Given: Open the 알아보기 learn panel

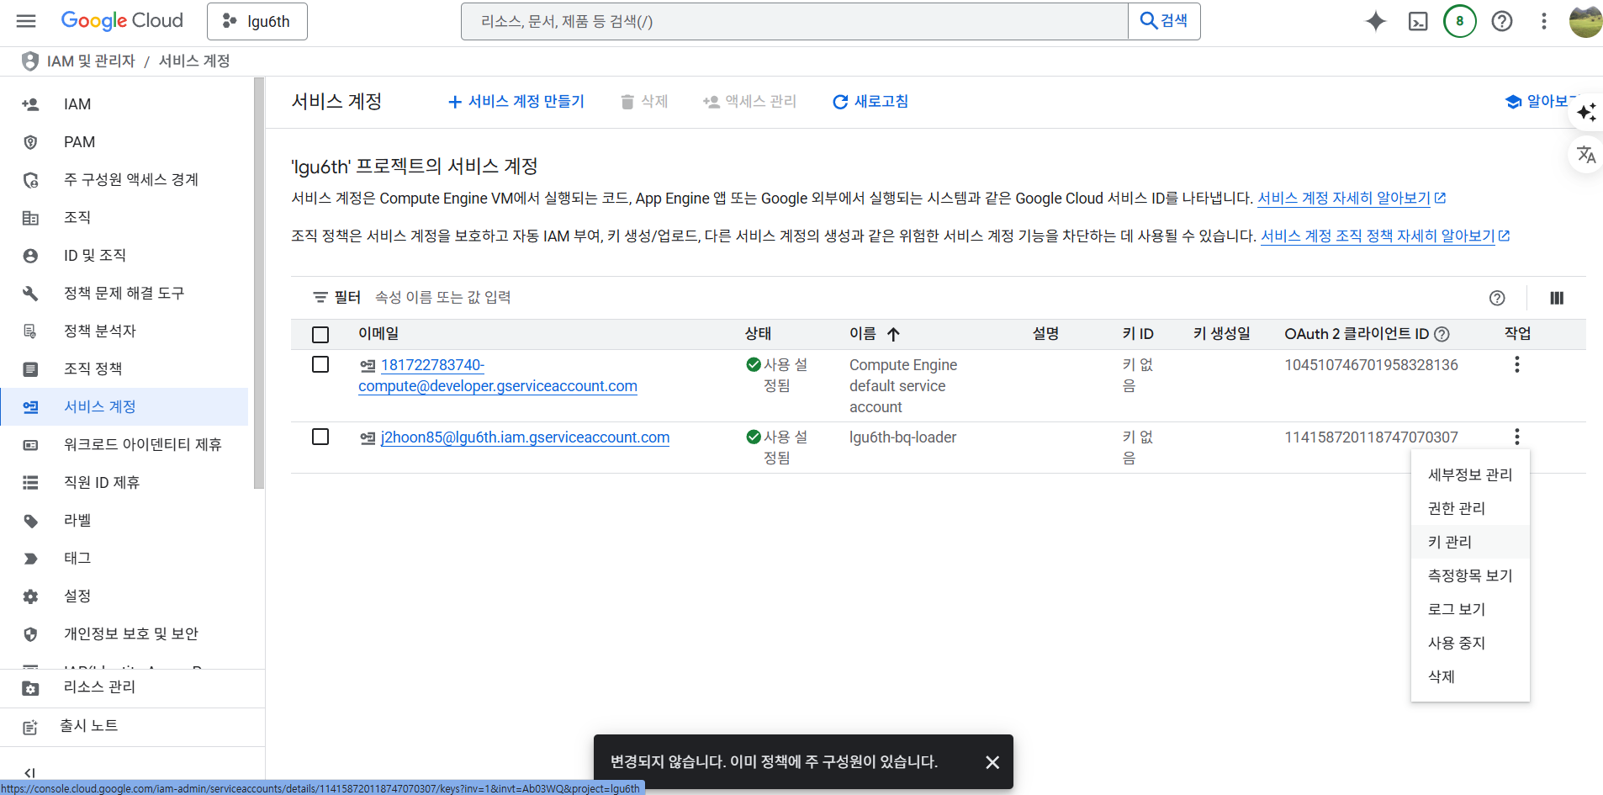Looking at the screenshot, I should click(x=1539, y=102).
